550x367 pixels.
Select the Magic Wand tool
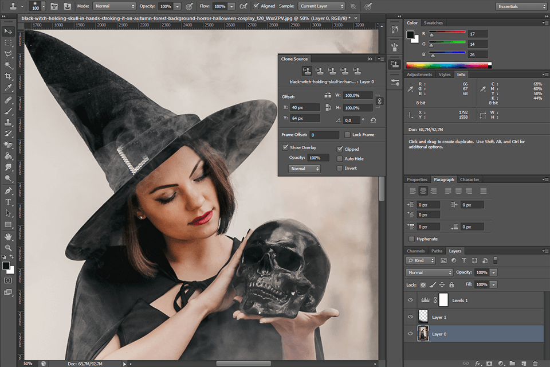click(x=9, y=65)
